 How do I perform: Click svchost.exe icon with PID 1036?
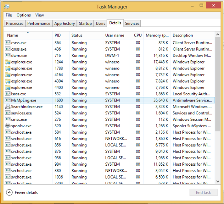[8, 177]
